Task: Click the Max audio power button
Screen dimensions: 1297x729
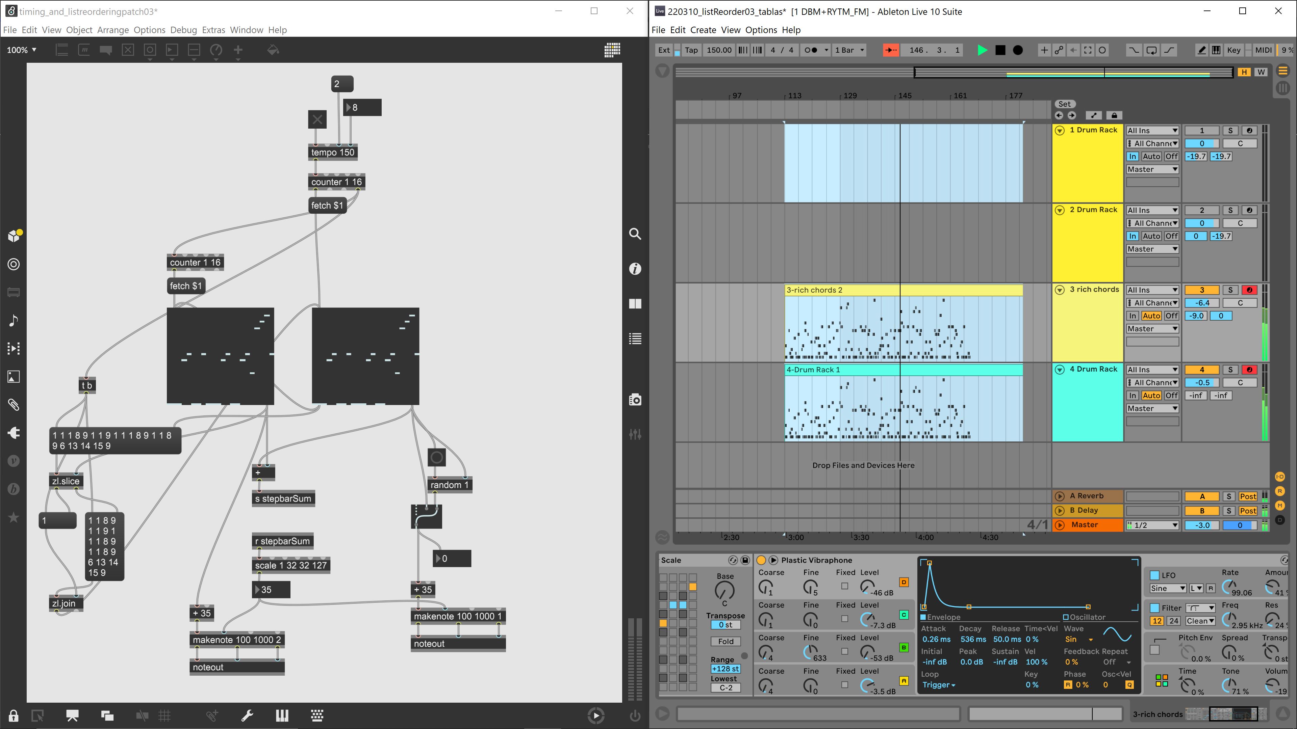Action: point(635,715)
